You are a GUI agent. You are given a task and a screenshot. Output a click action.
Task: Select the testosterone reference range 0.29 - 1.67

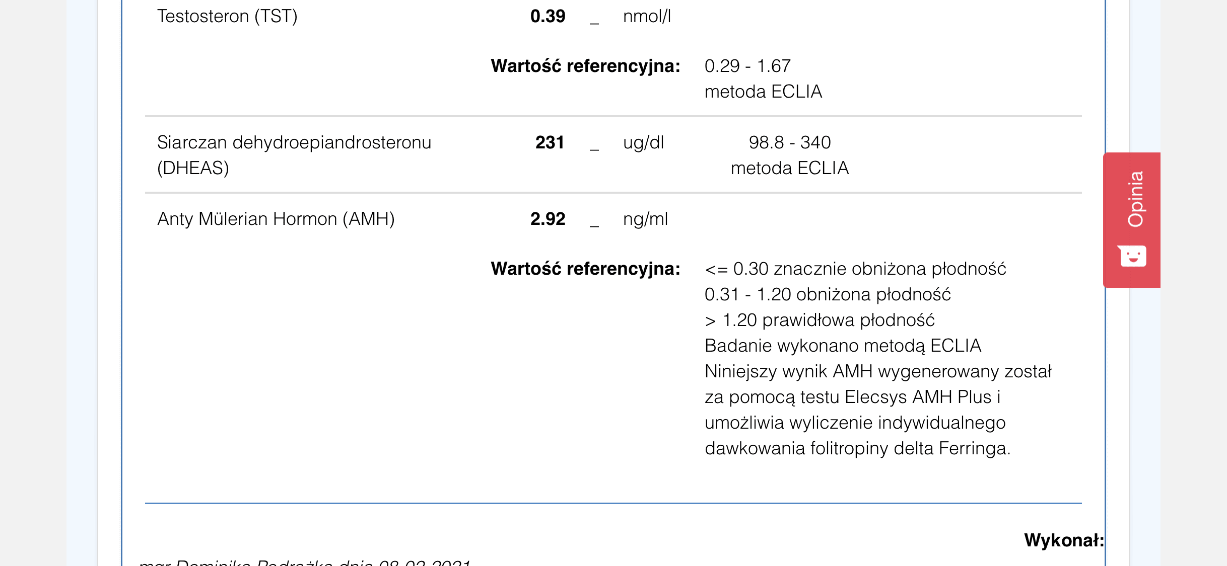(x=747, y=66)
